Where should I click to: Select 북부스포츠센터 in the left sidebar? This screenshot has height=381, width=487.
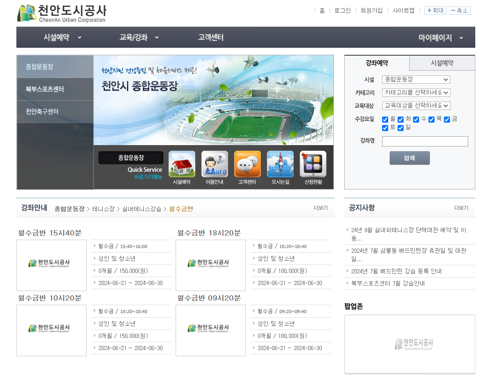[x=55, y=89]
